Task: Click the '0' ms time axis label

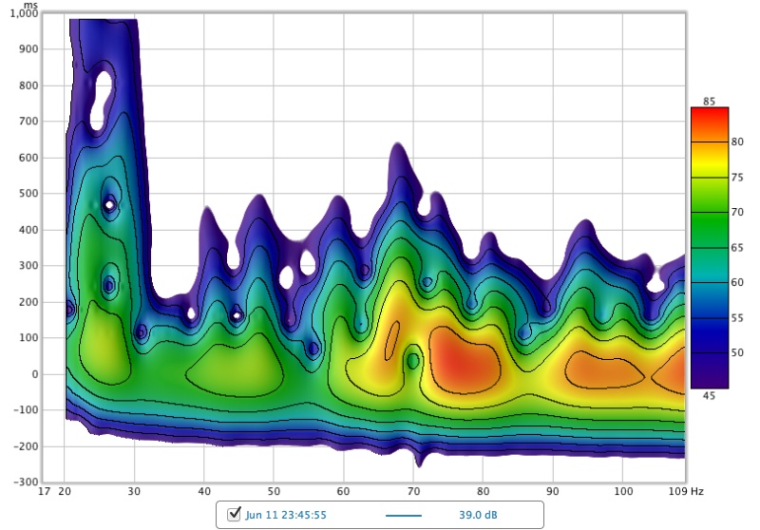Action: pyautogui.click(x=35, y=374)
